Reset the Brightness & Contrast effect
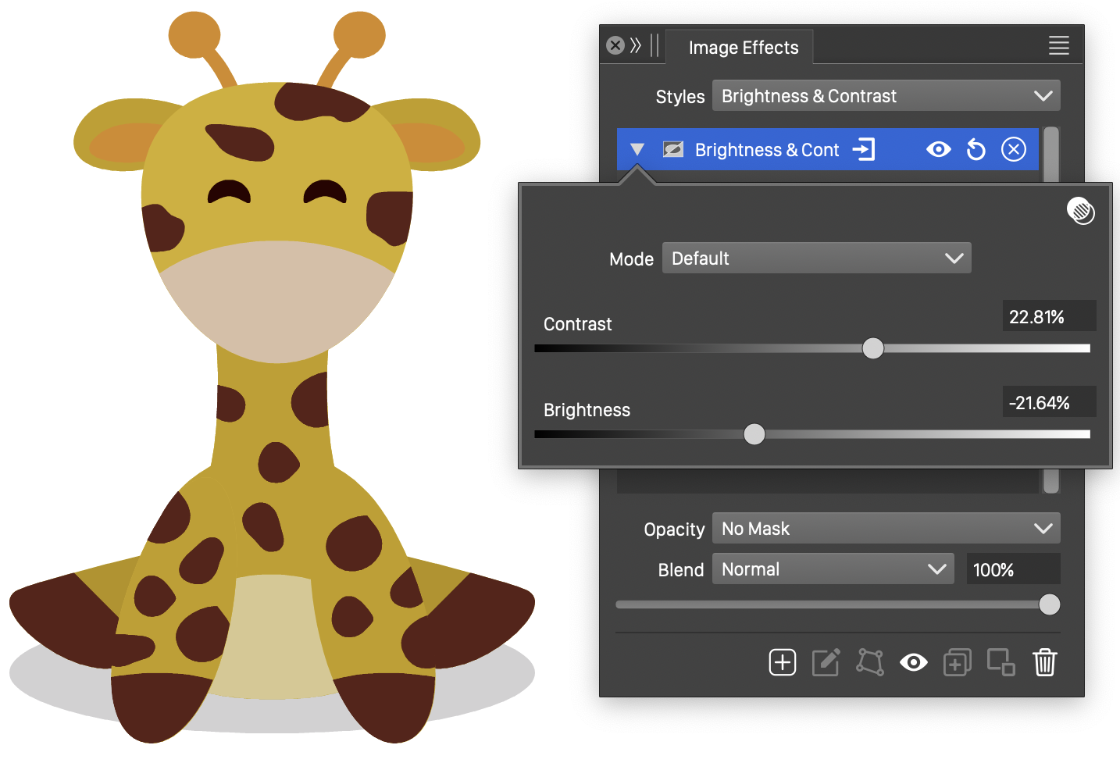 976,149
